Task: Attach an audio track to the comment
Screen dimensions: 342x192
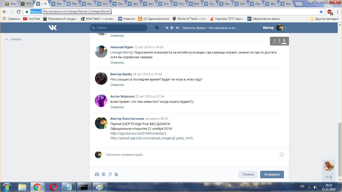Action: pyautogui.click(x=110, y=174)
